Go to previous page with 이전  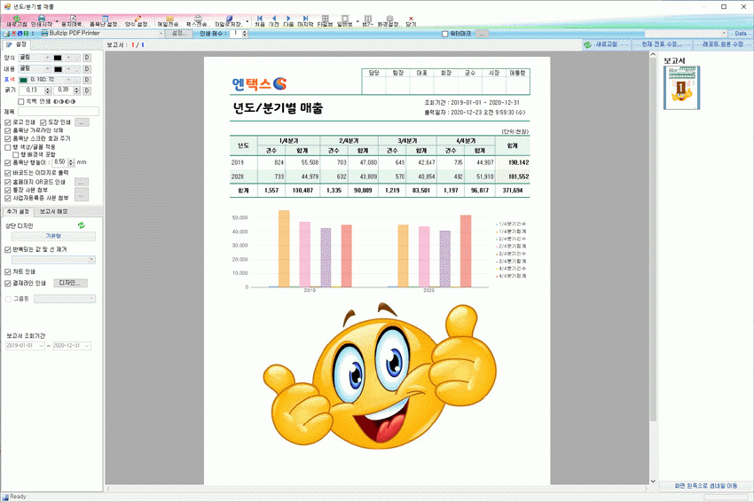click(x=274, y=20)
